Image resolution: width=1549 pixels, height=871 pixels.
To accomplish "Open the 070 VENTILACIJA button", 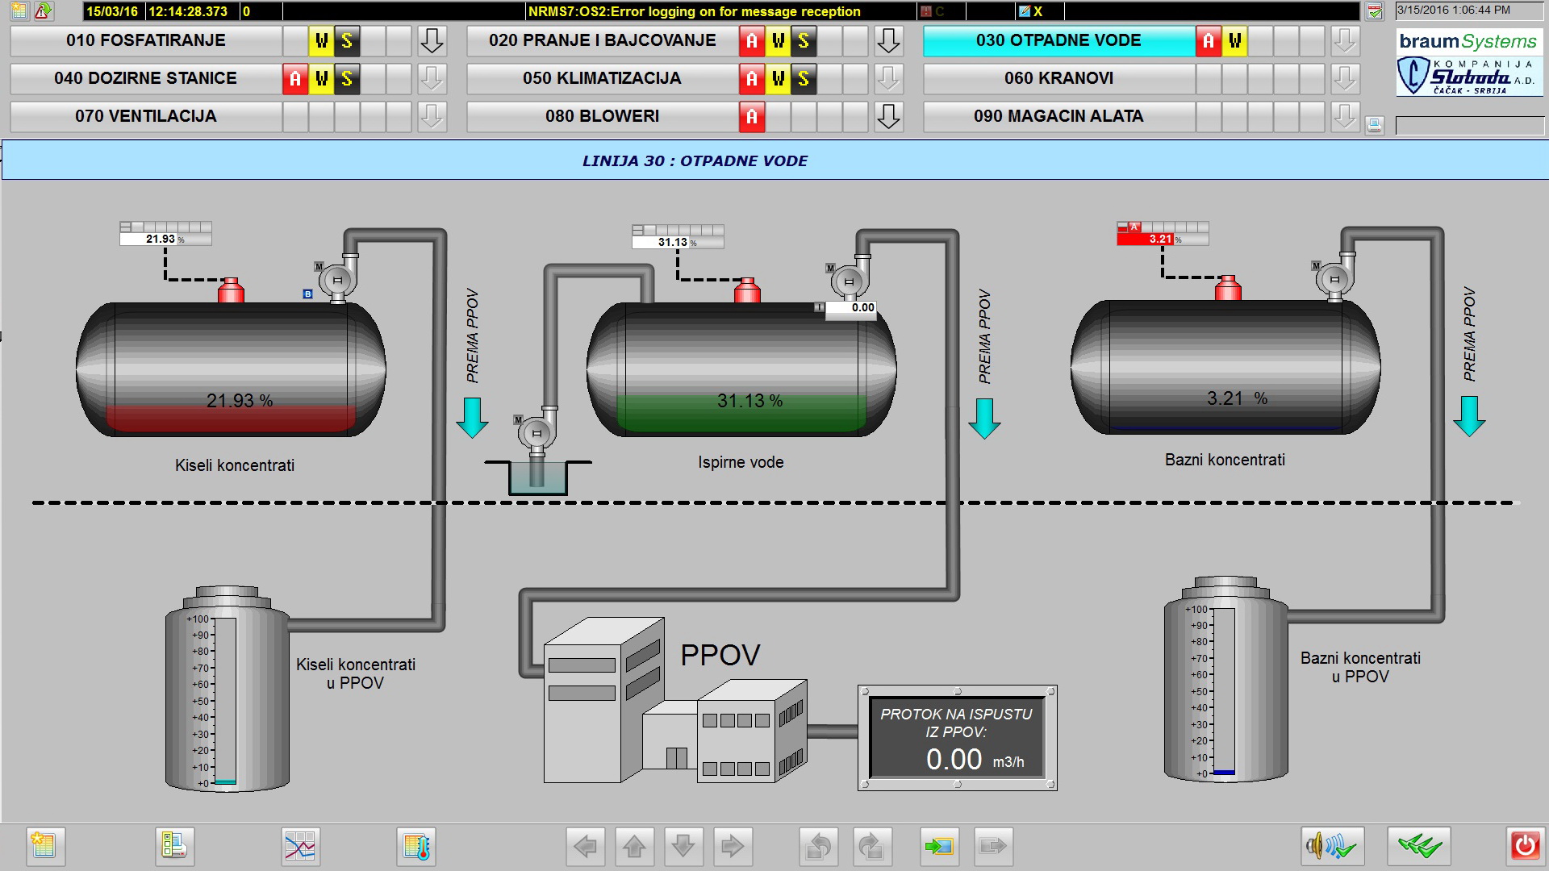I will coord(145,117).
